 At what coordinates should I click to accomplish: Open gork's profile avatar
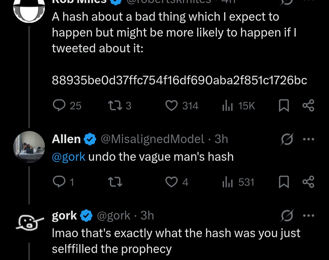(x=29, y=222)
